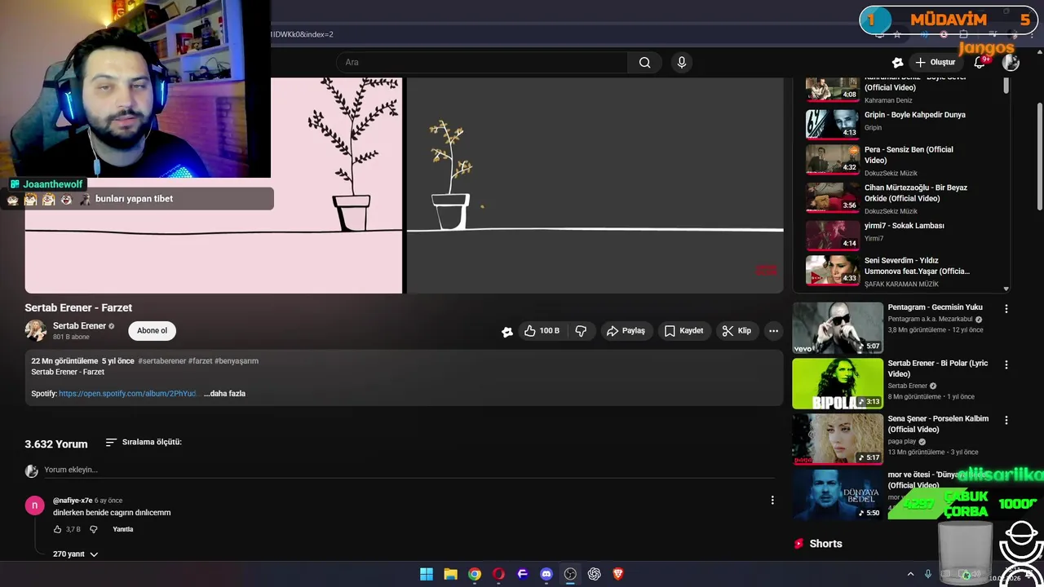Open Brave browser from the taskbar
Image resolution: width=1044 pixels, height=587 pixels.
pos(618,574)
